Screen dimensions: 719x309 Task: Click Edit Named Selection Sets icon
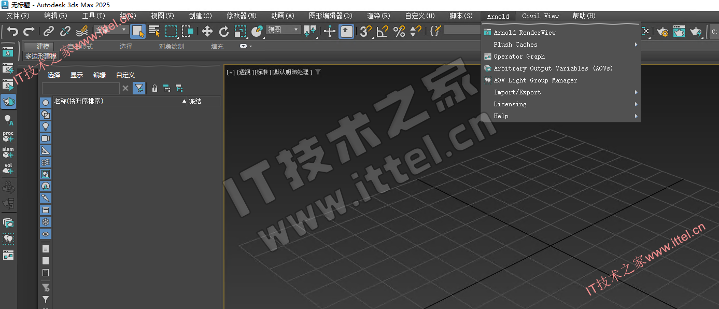[x=435, y=32]
